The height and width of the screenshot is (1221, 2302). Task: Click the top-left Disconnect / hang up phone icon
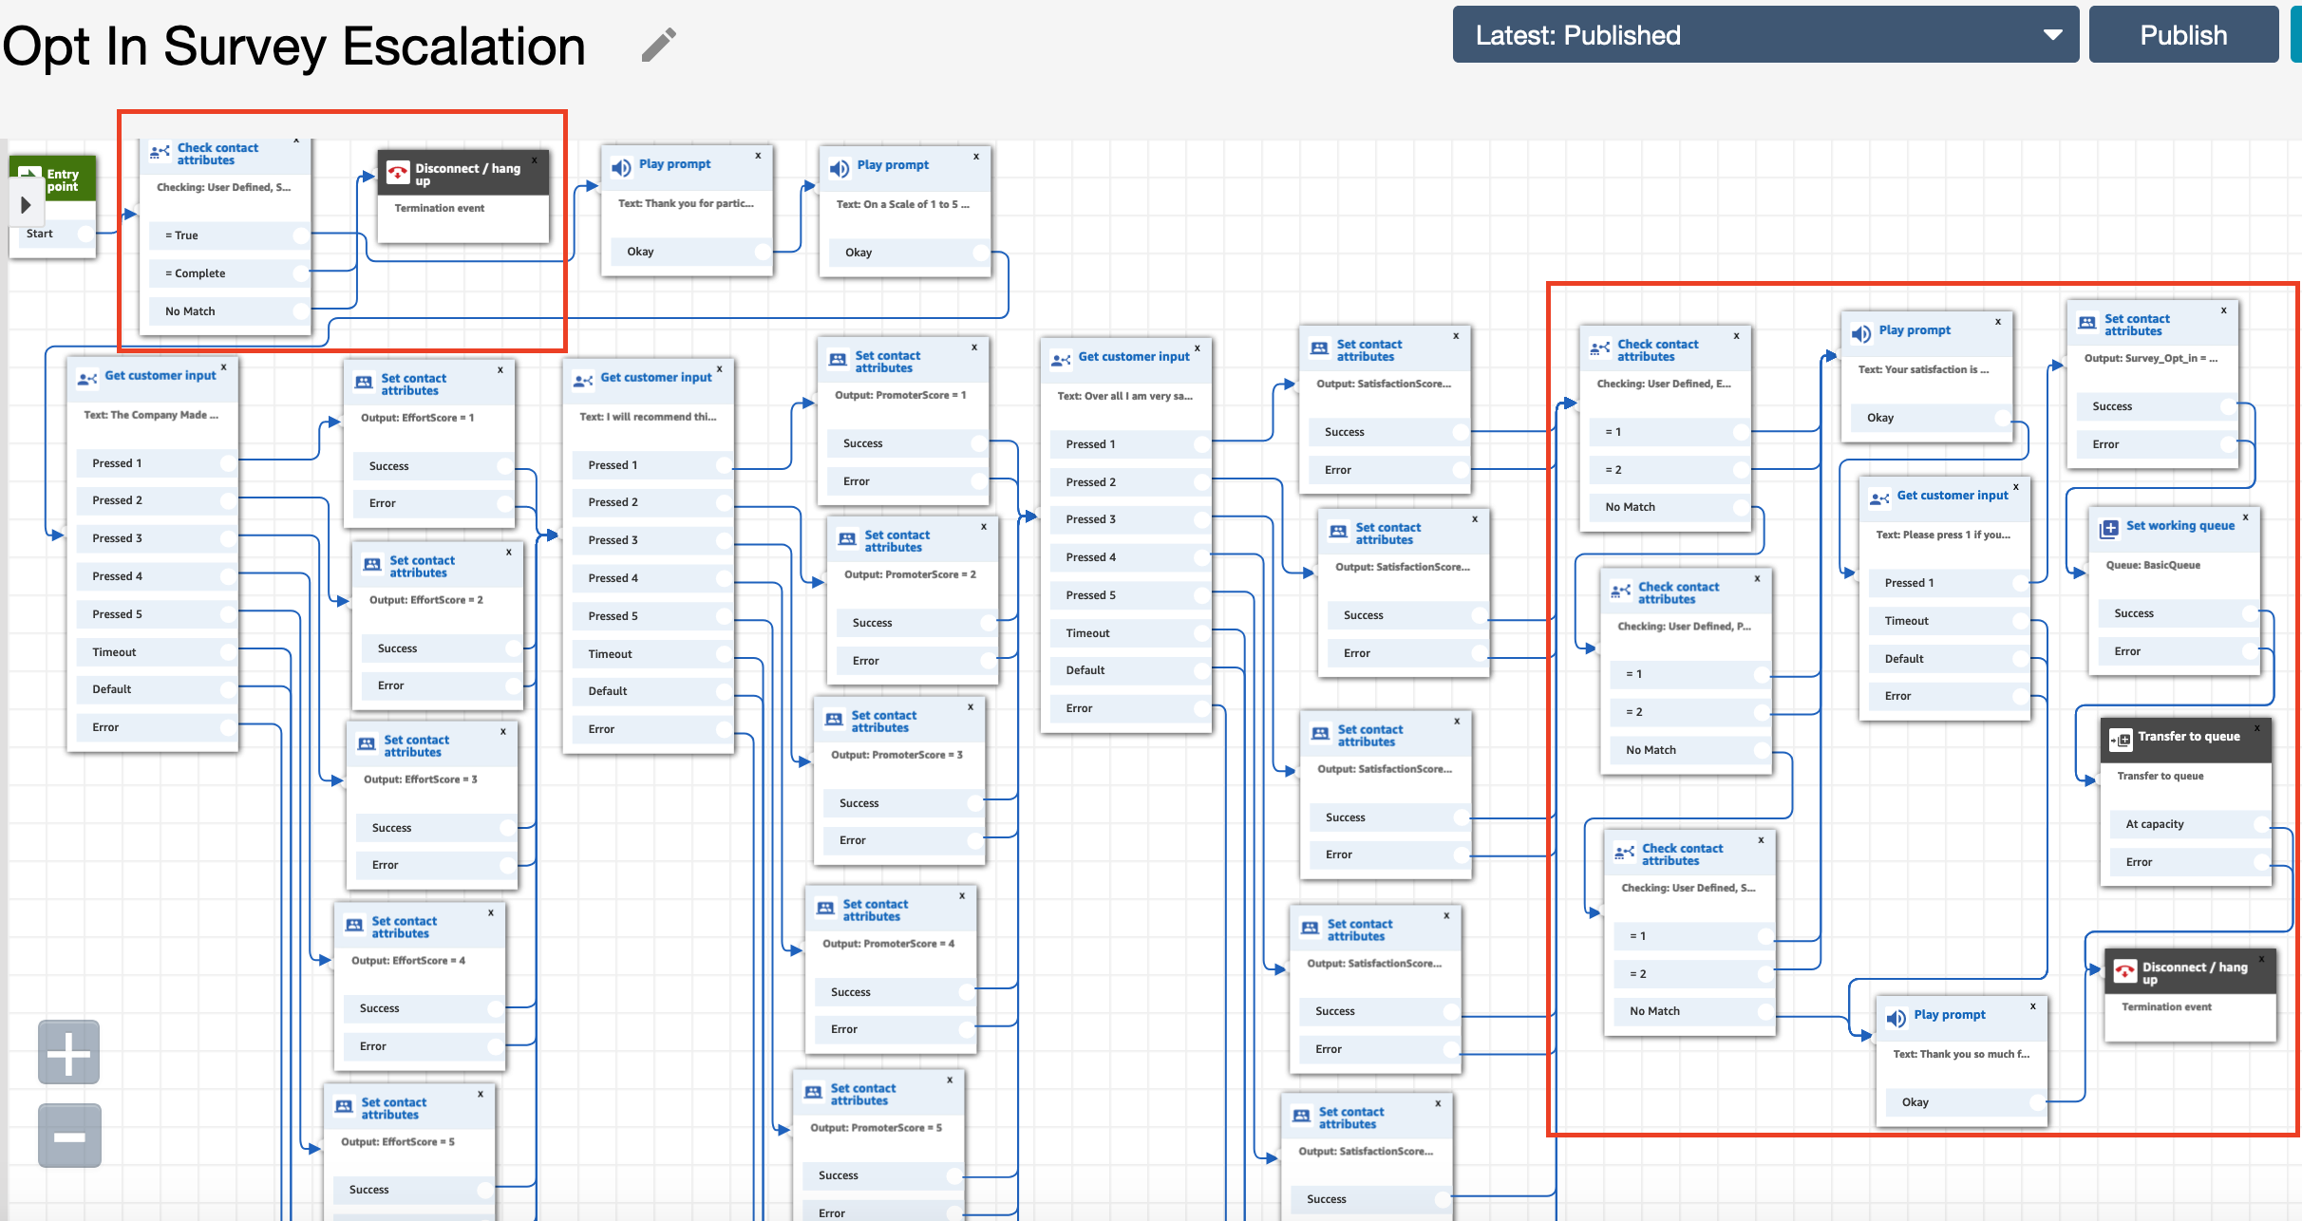pyautogui.click(x=397, y=173)
